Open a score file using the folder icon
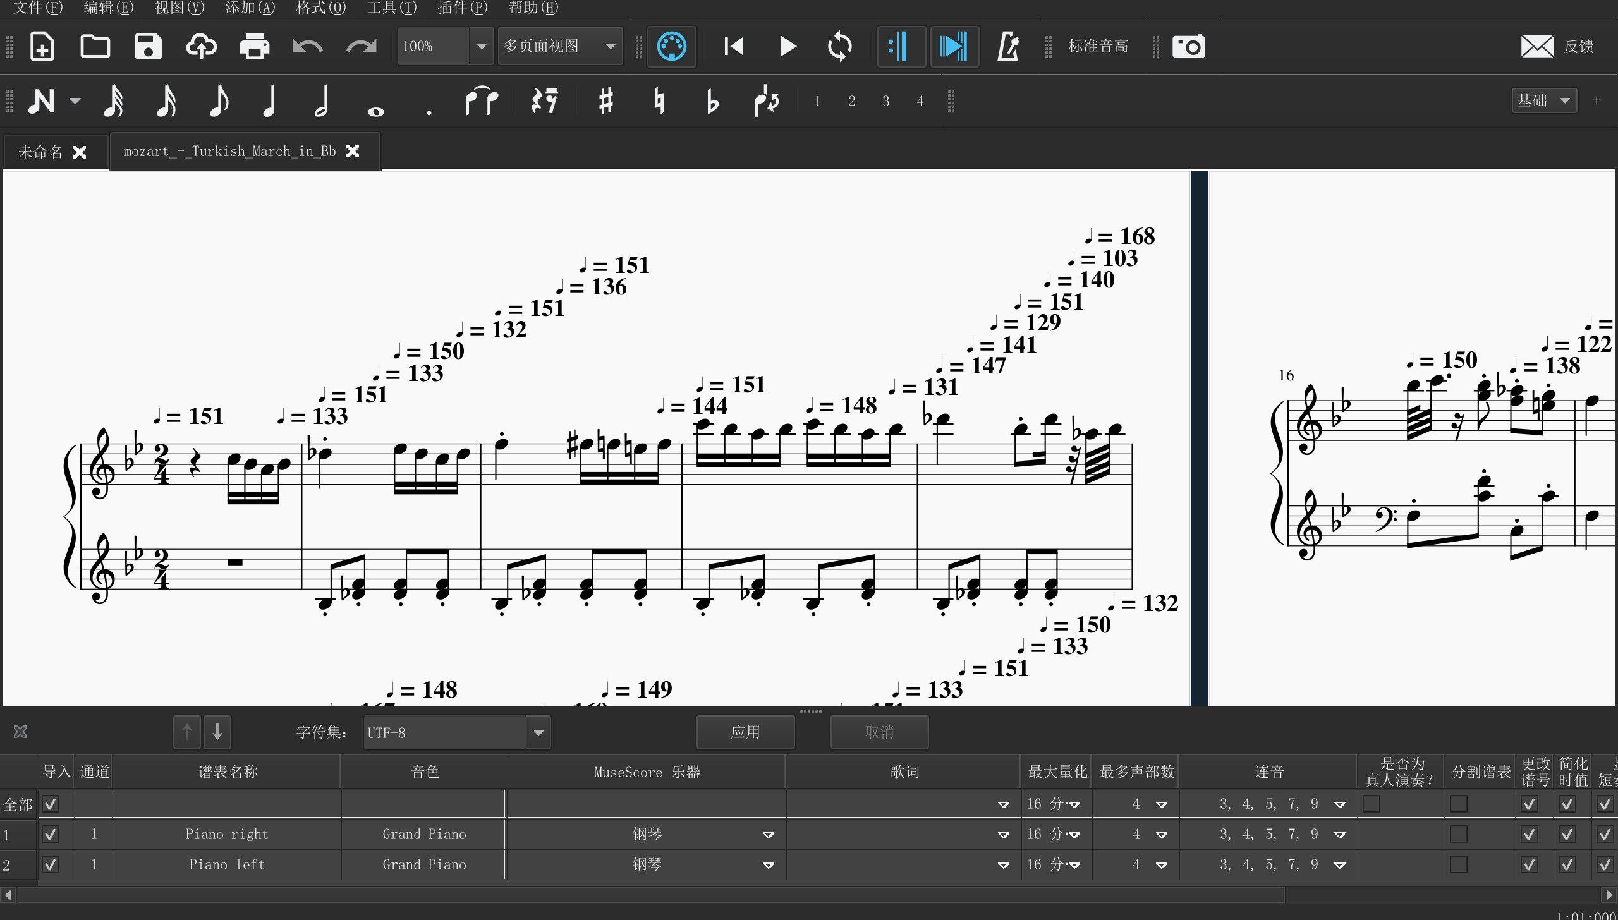This screenshot has height=920, width=1618. pyautogui.click(x=95, y=47)
